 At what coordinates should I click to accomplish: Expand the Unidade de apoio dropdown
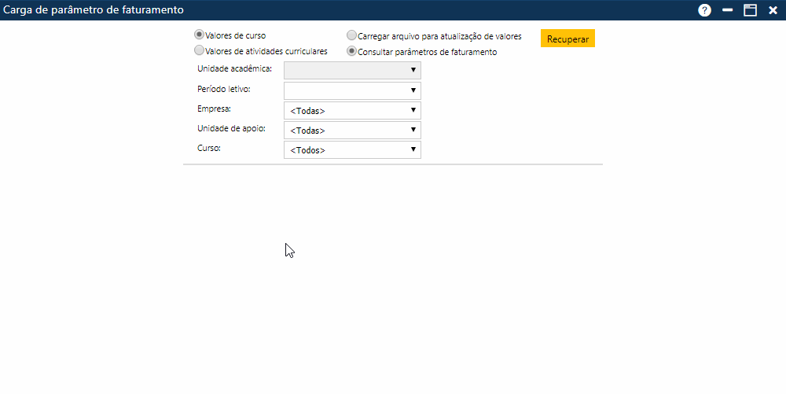(x=352, y=130)
